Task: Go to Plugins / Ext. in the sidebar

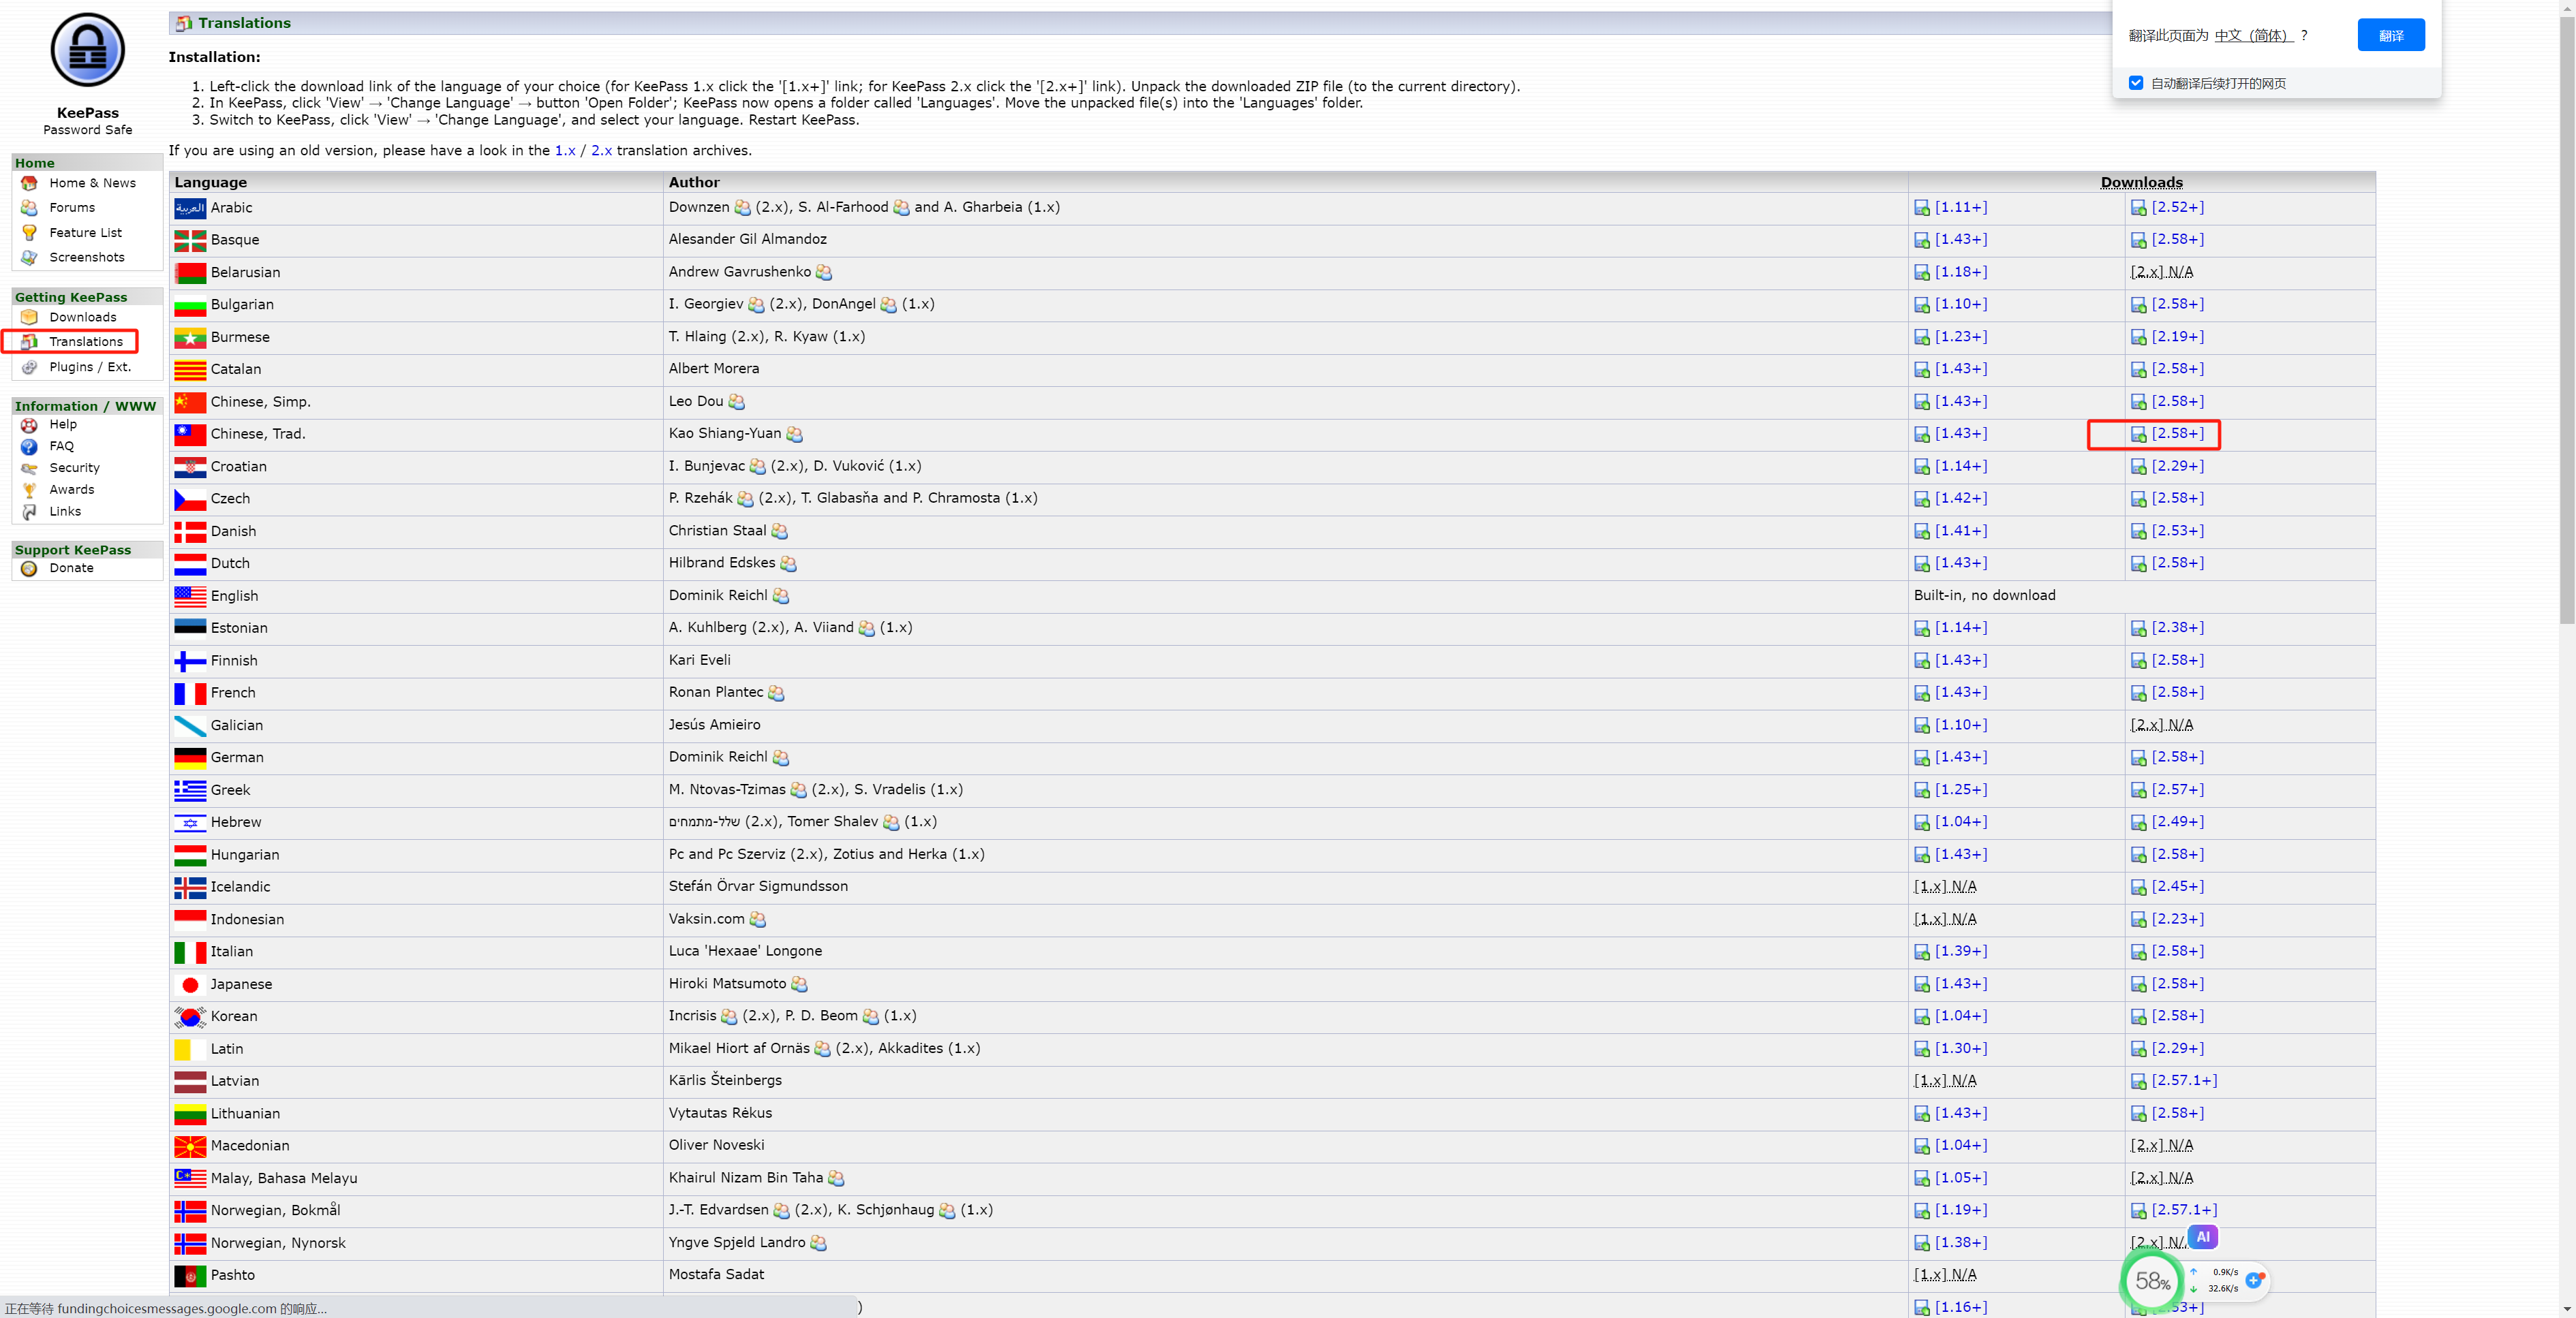Action: [90, 366]
